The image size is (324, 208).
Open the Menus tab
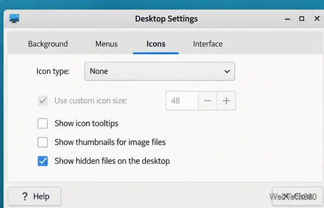click(x=107, y=44)
